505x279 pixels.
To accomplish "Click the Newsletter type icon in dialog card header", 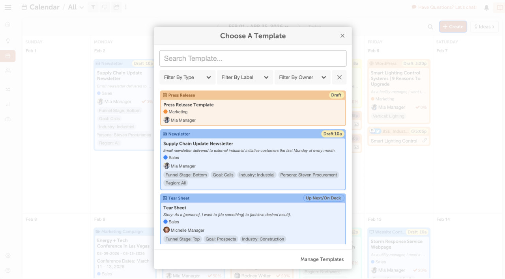I will click(x=165, y=134).
